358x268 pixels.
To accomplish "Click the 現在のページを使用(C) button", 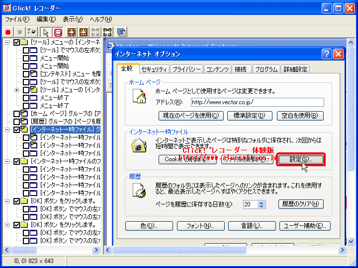I will (191, 116).
